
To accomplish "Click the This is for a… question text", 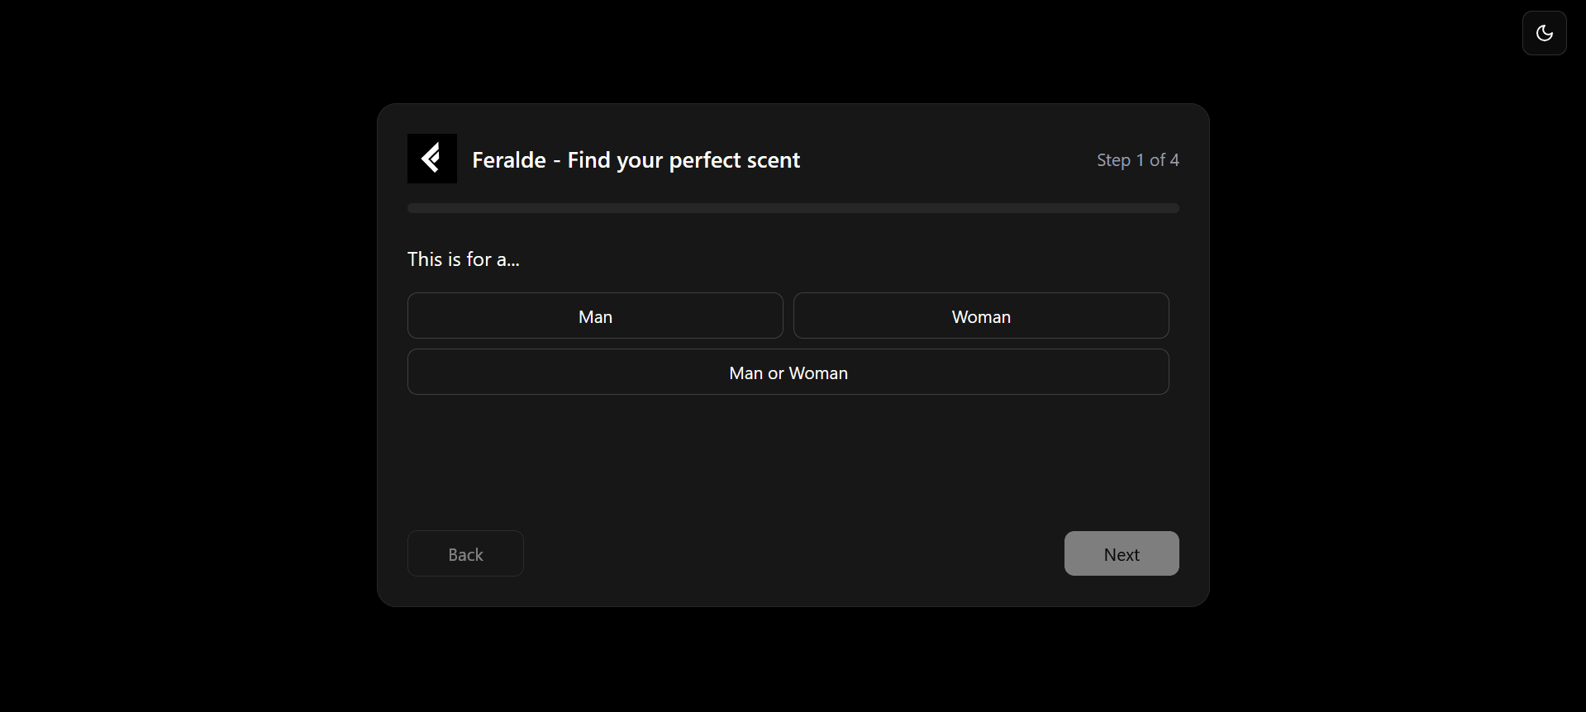I will click(464, 259).
